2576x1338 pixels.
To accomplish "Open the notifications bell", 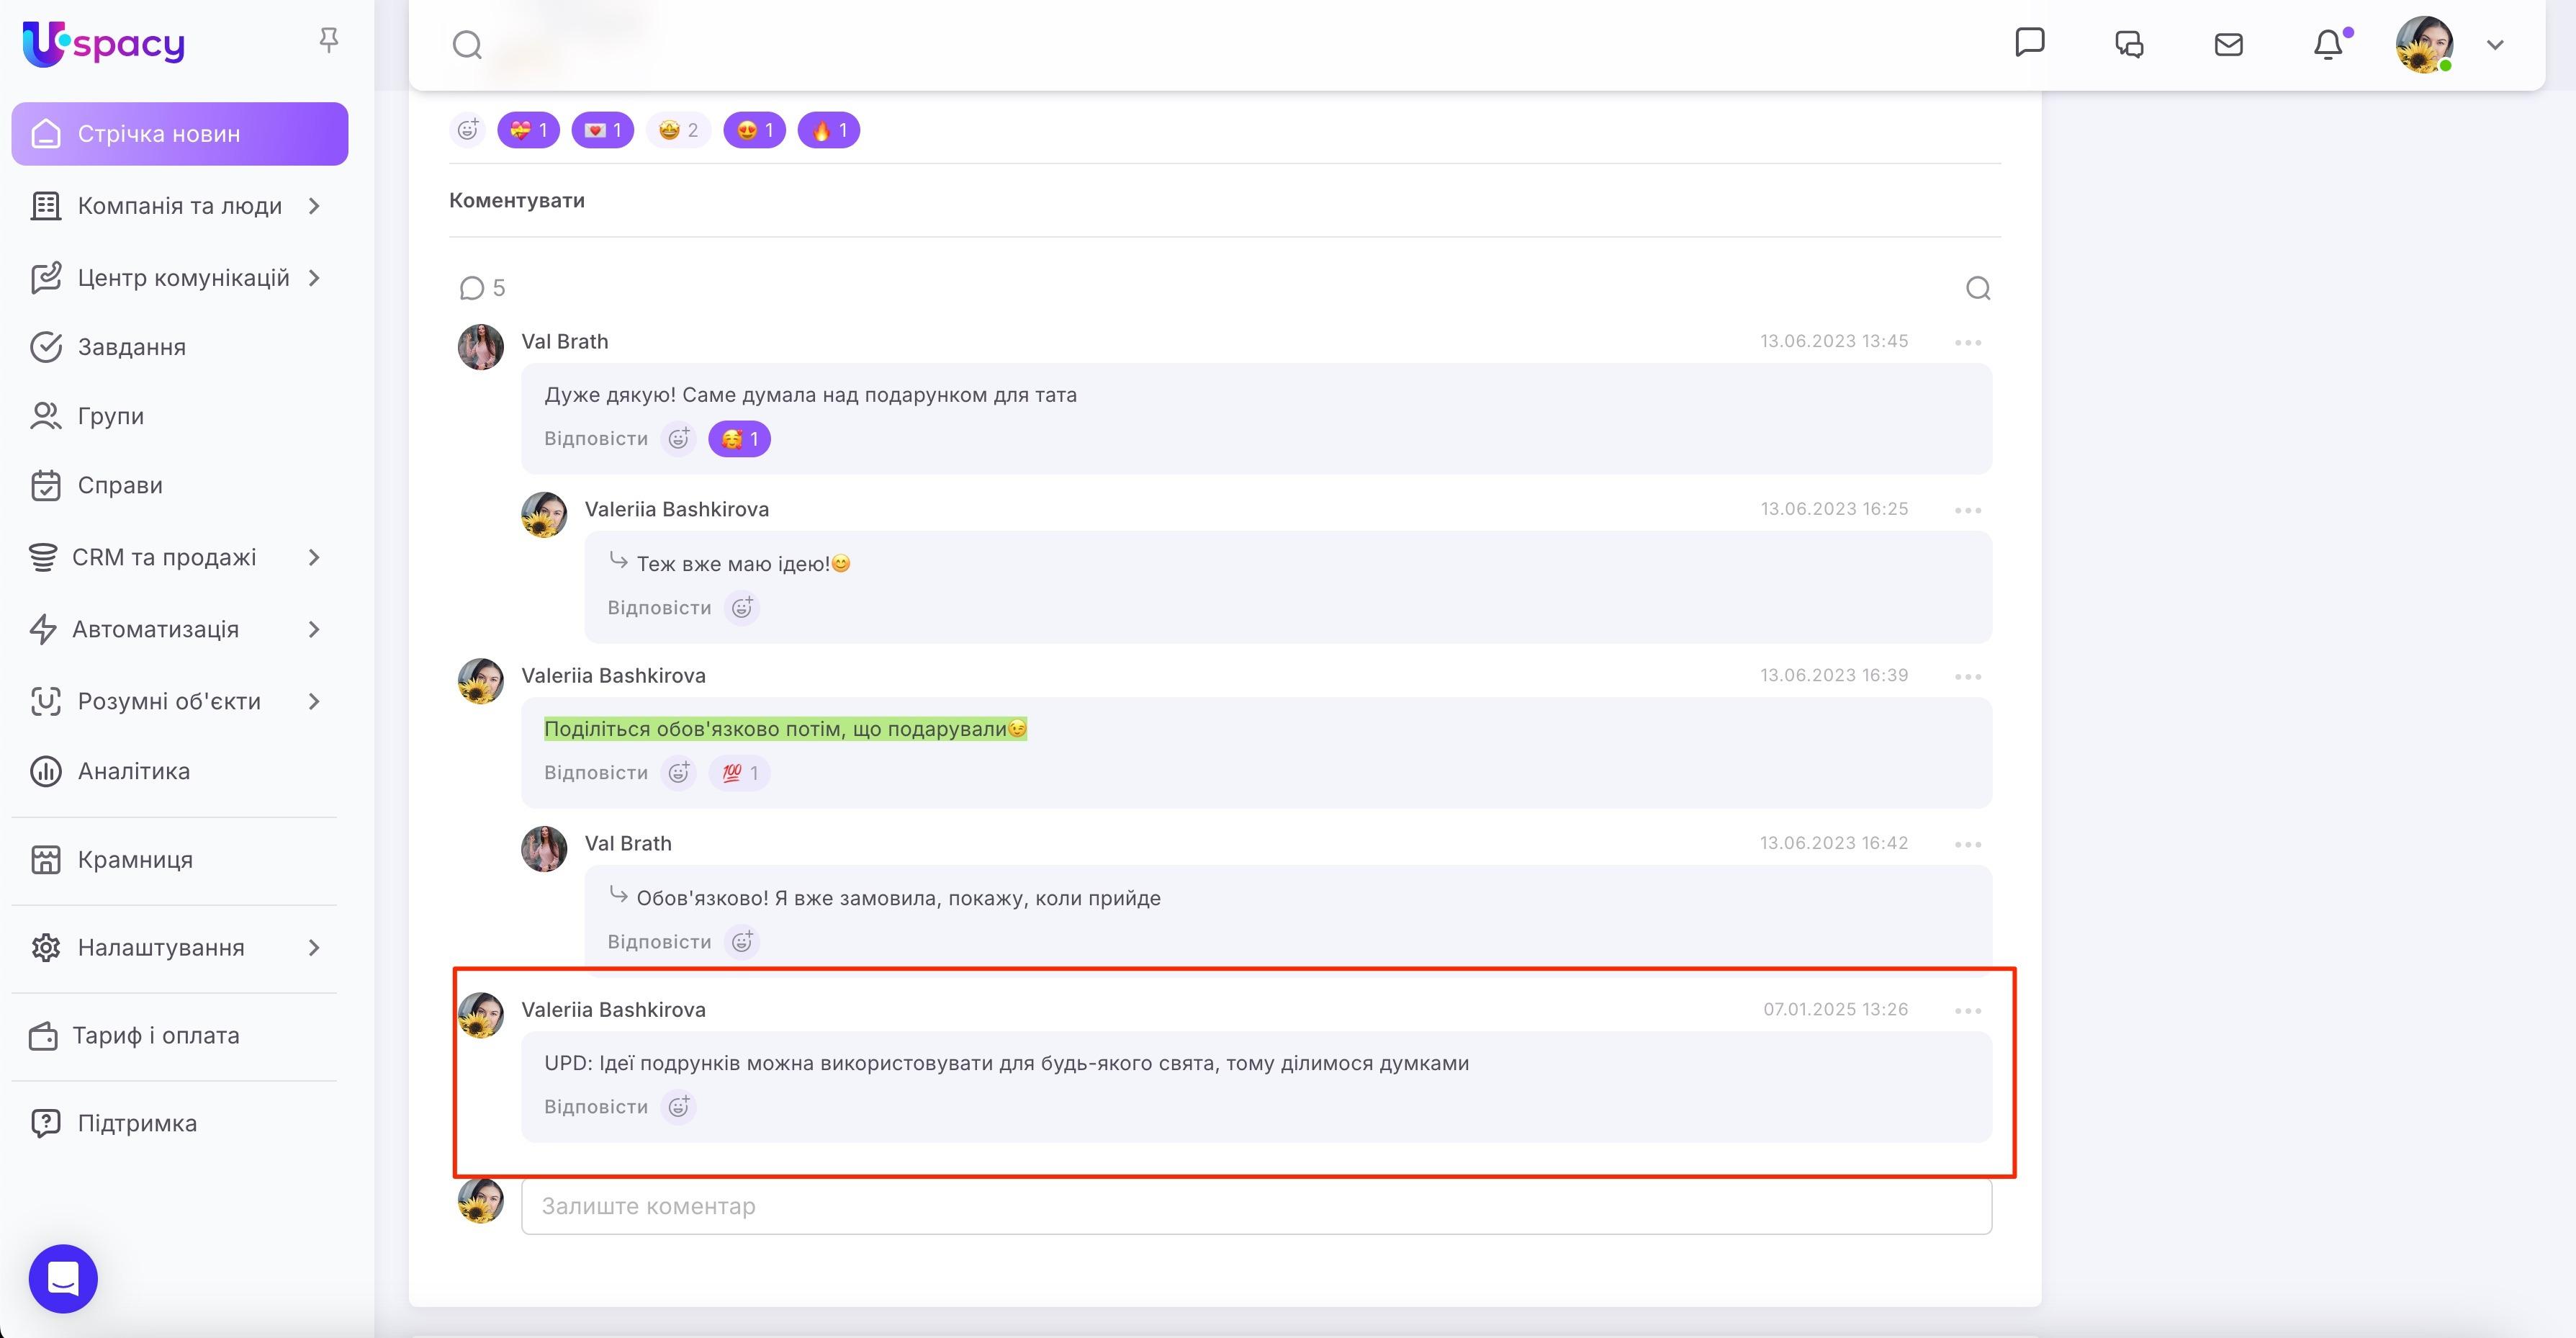I will point(2328,45).
